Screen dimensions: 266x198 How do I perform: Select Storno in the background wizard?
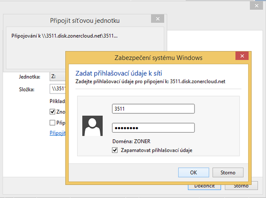241,187
